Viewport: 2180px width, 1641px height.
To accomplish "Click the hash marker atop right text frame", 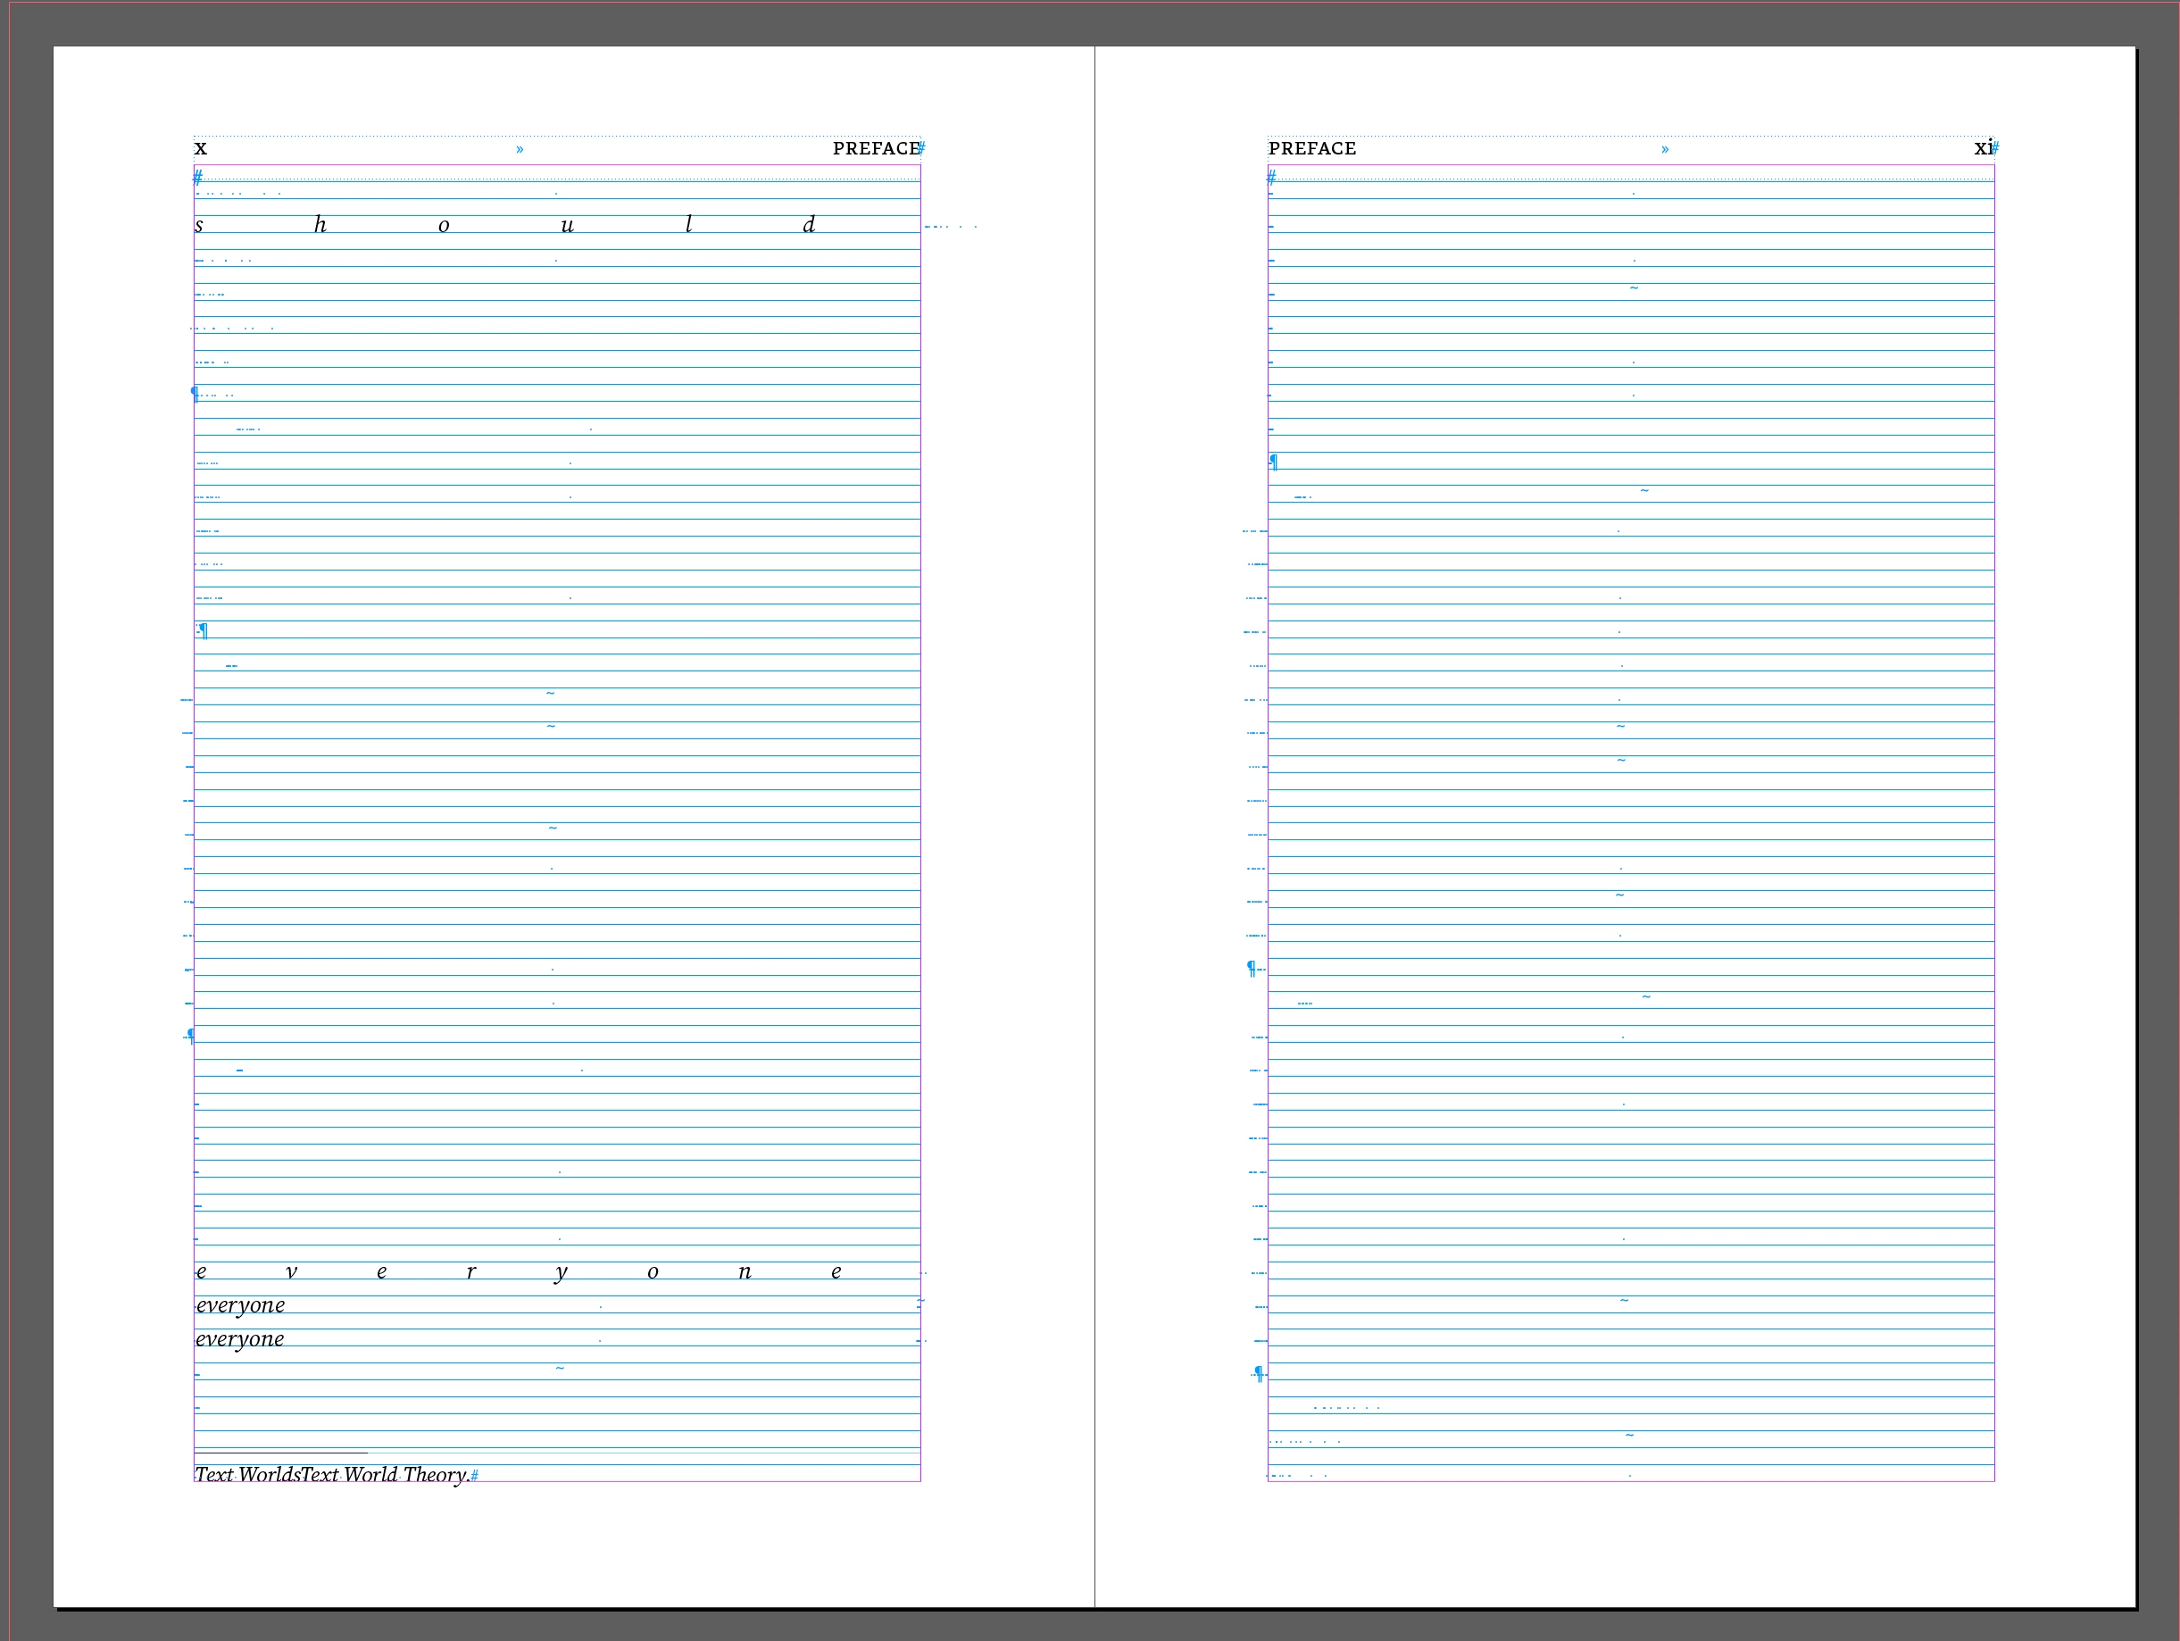I will click(x=1271, y=178).
